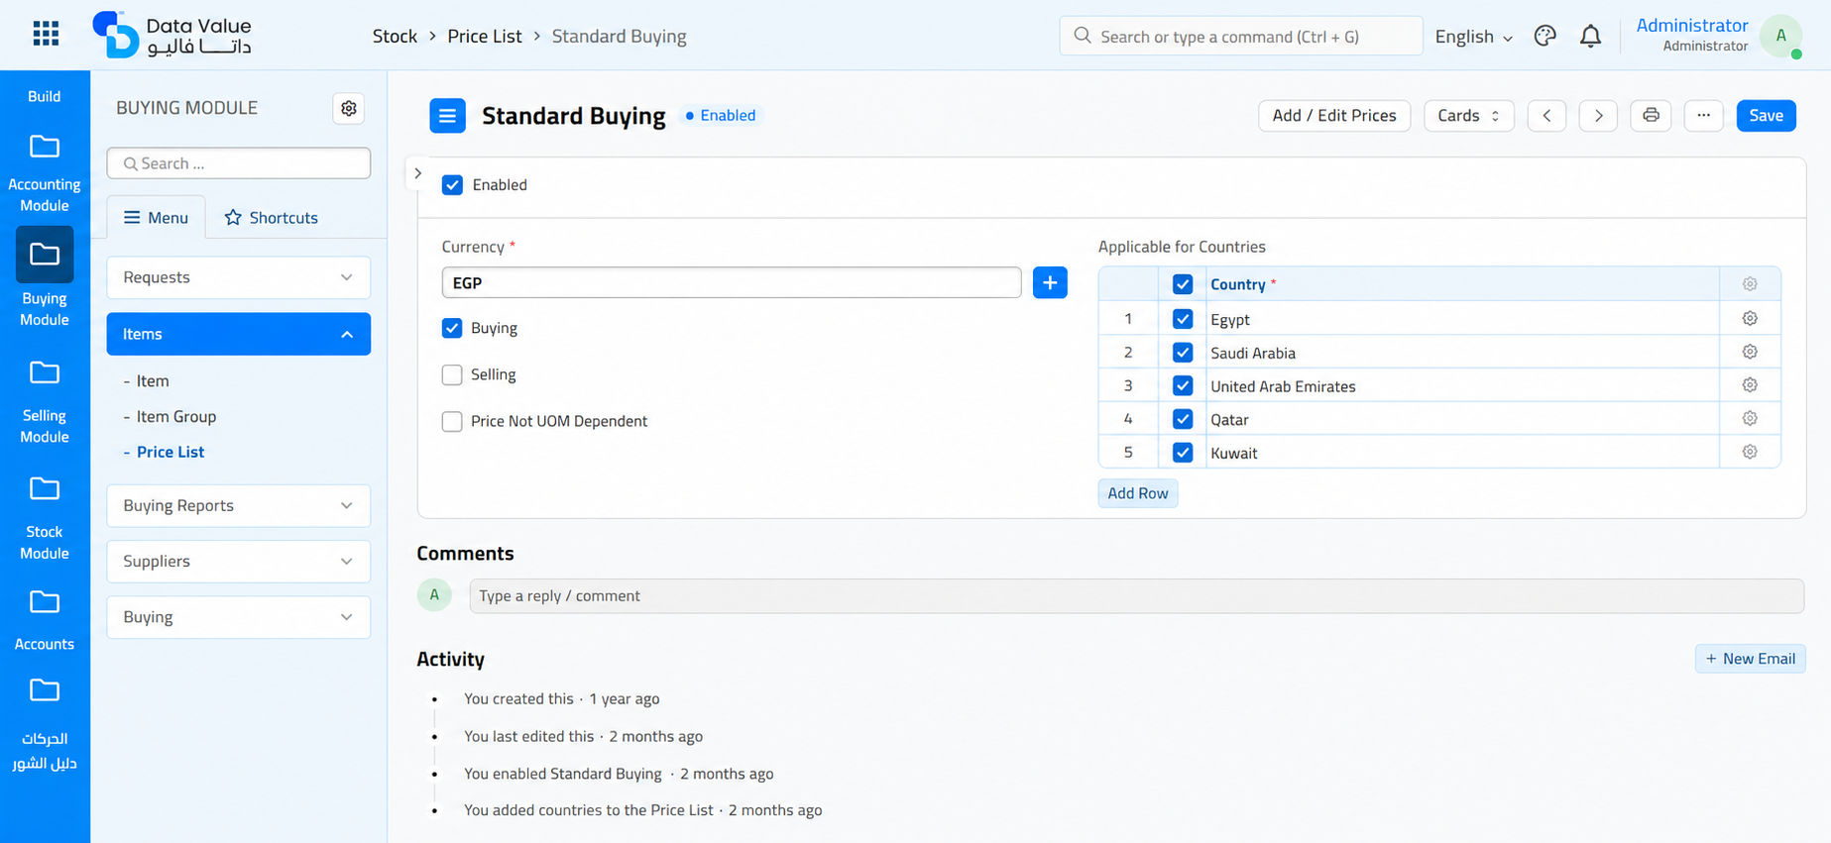
Task: Open Accounts folder icon
Action: 45,601
